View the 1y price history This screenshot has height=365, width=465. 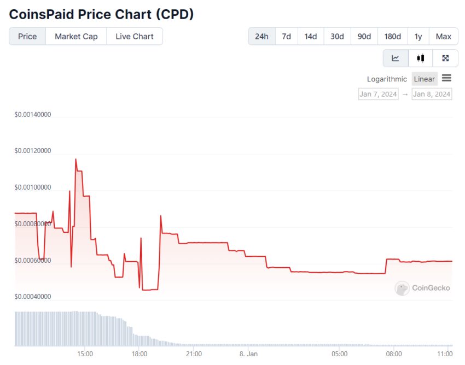point(418,37)
